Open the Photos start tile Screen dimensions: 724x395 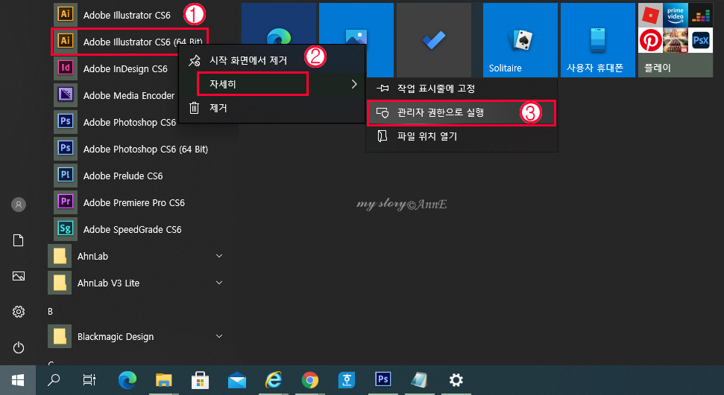pos(356,24)
